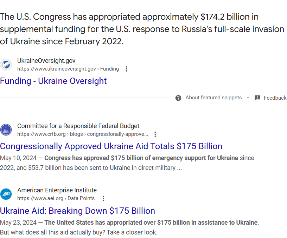Click the crfb.org › blogs URL breadcrumb
This screenshot has height=238, width=287.
83,134
